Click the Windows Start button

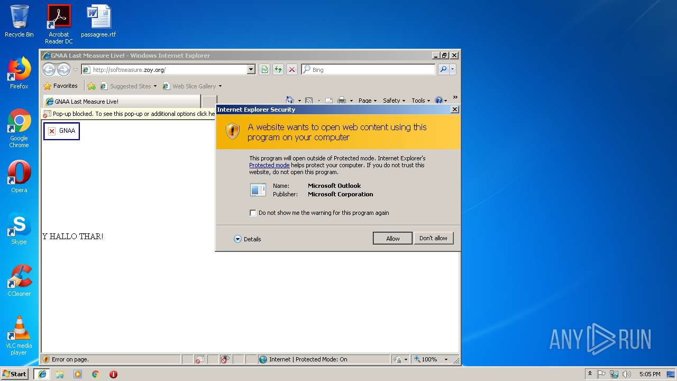click(15, 374)
